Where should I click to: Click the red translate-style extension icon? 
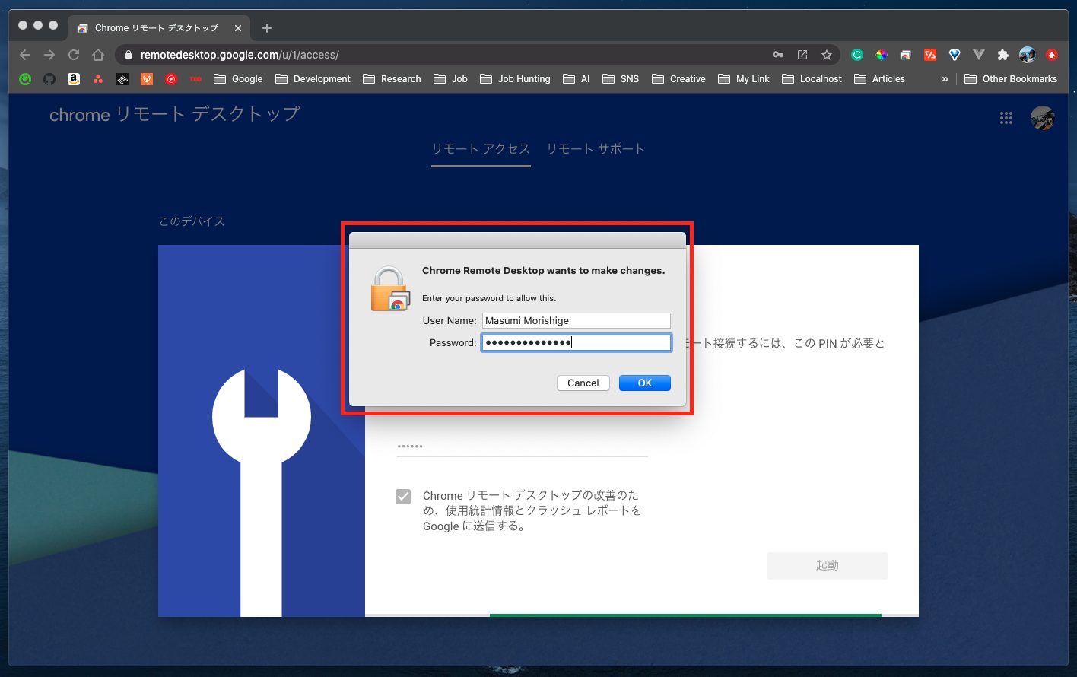[930, 55]
